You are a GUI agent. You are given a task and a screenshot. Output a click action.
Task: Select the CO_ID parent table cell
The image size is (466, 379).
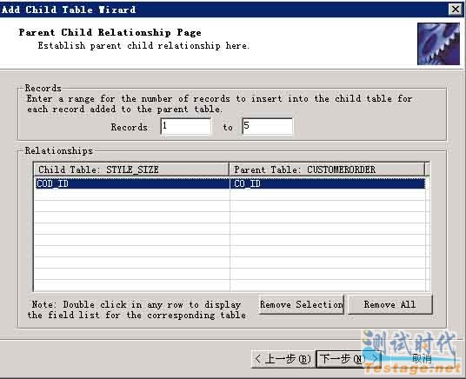pos(328,183)
